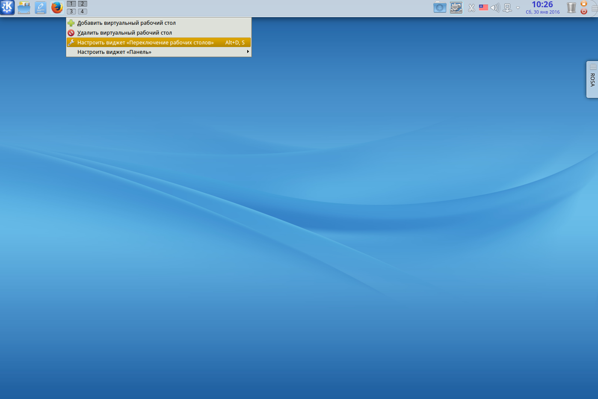Open the trash bin on the panel
This screenshot has width=598, height=399.
tap(571, 8)
